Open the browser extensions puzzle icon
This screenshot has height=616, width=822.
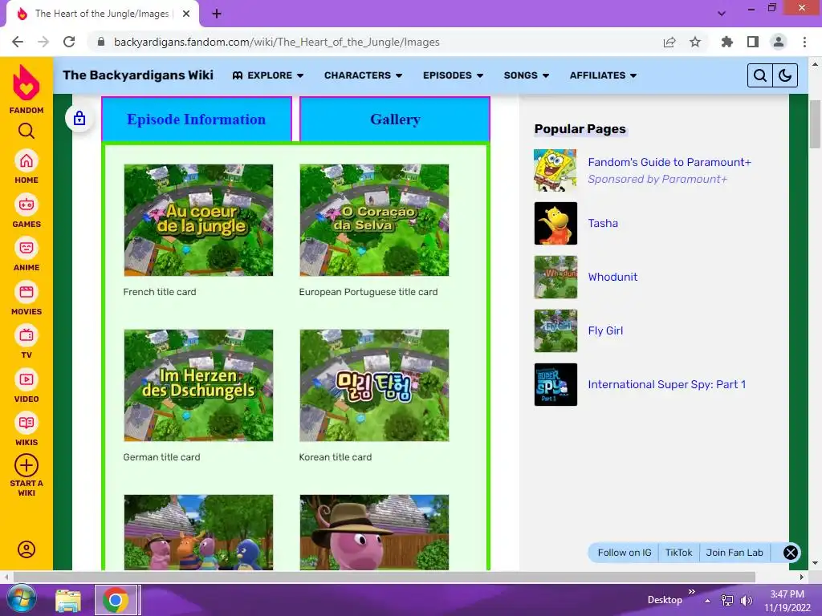pyautogui.click(x=727, y=42)
